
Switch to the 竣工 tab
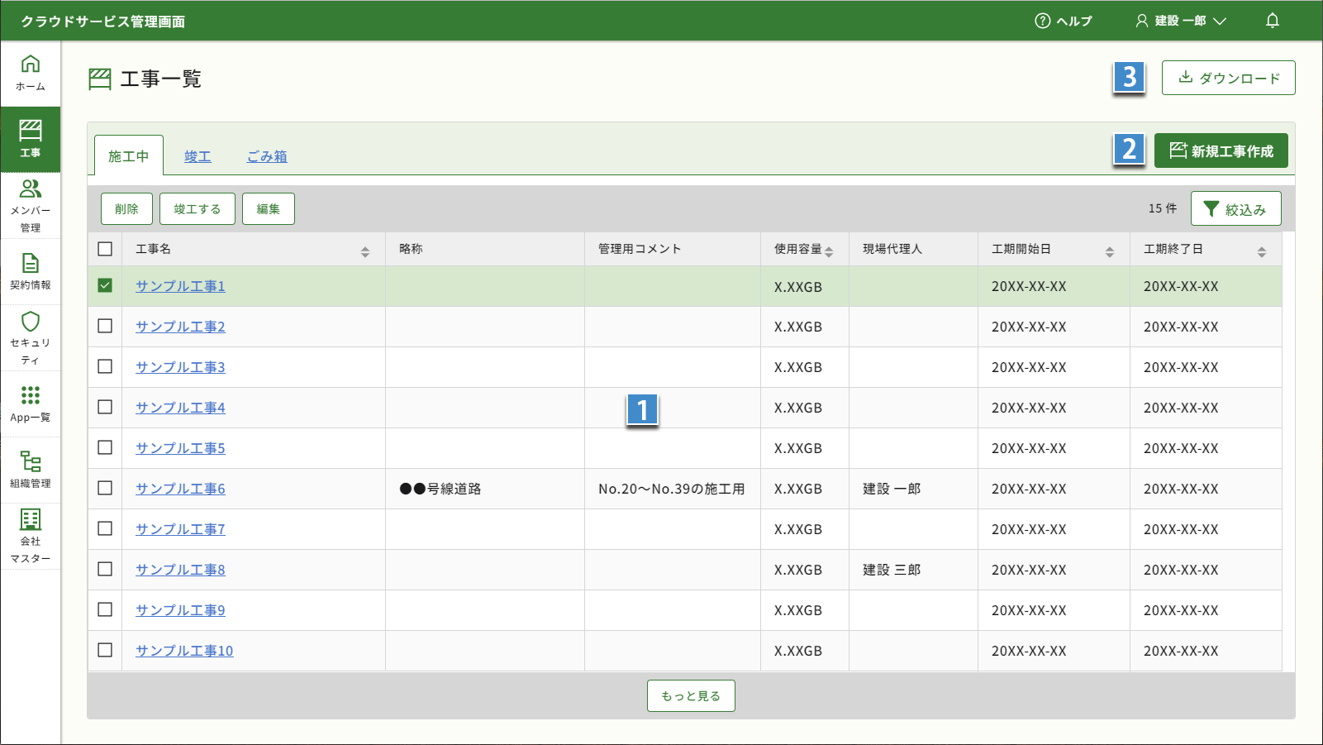(x=197, y=155)
